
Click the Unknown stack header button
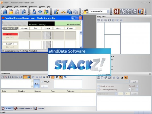click(x=24, y=28)
